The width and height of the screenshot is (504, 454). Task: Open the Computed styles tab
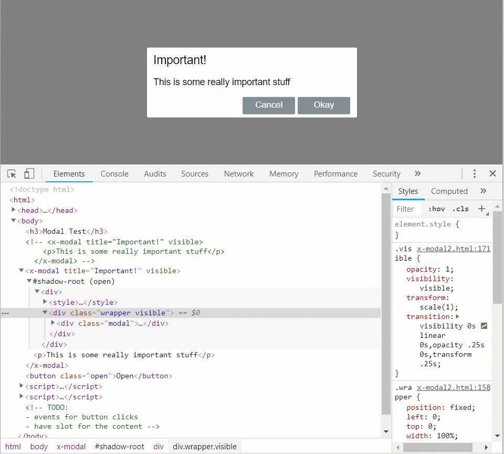pyautogui.click(x=449, y=191)
